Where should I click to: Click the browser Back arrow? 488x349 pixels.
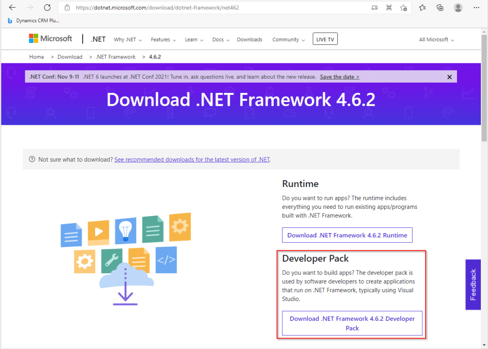[x=12, y=8]
